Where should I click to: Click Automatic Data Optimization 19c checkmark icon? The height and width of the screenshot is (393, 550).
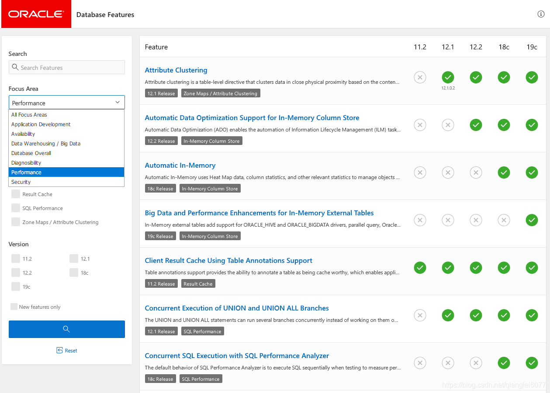(x=532, y=125)
